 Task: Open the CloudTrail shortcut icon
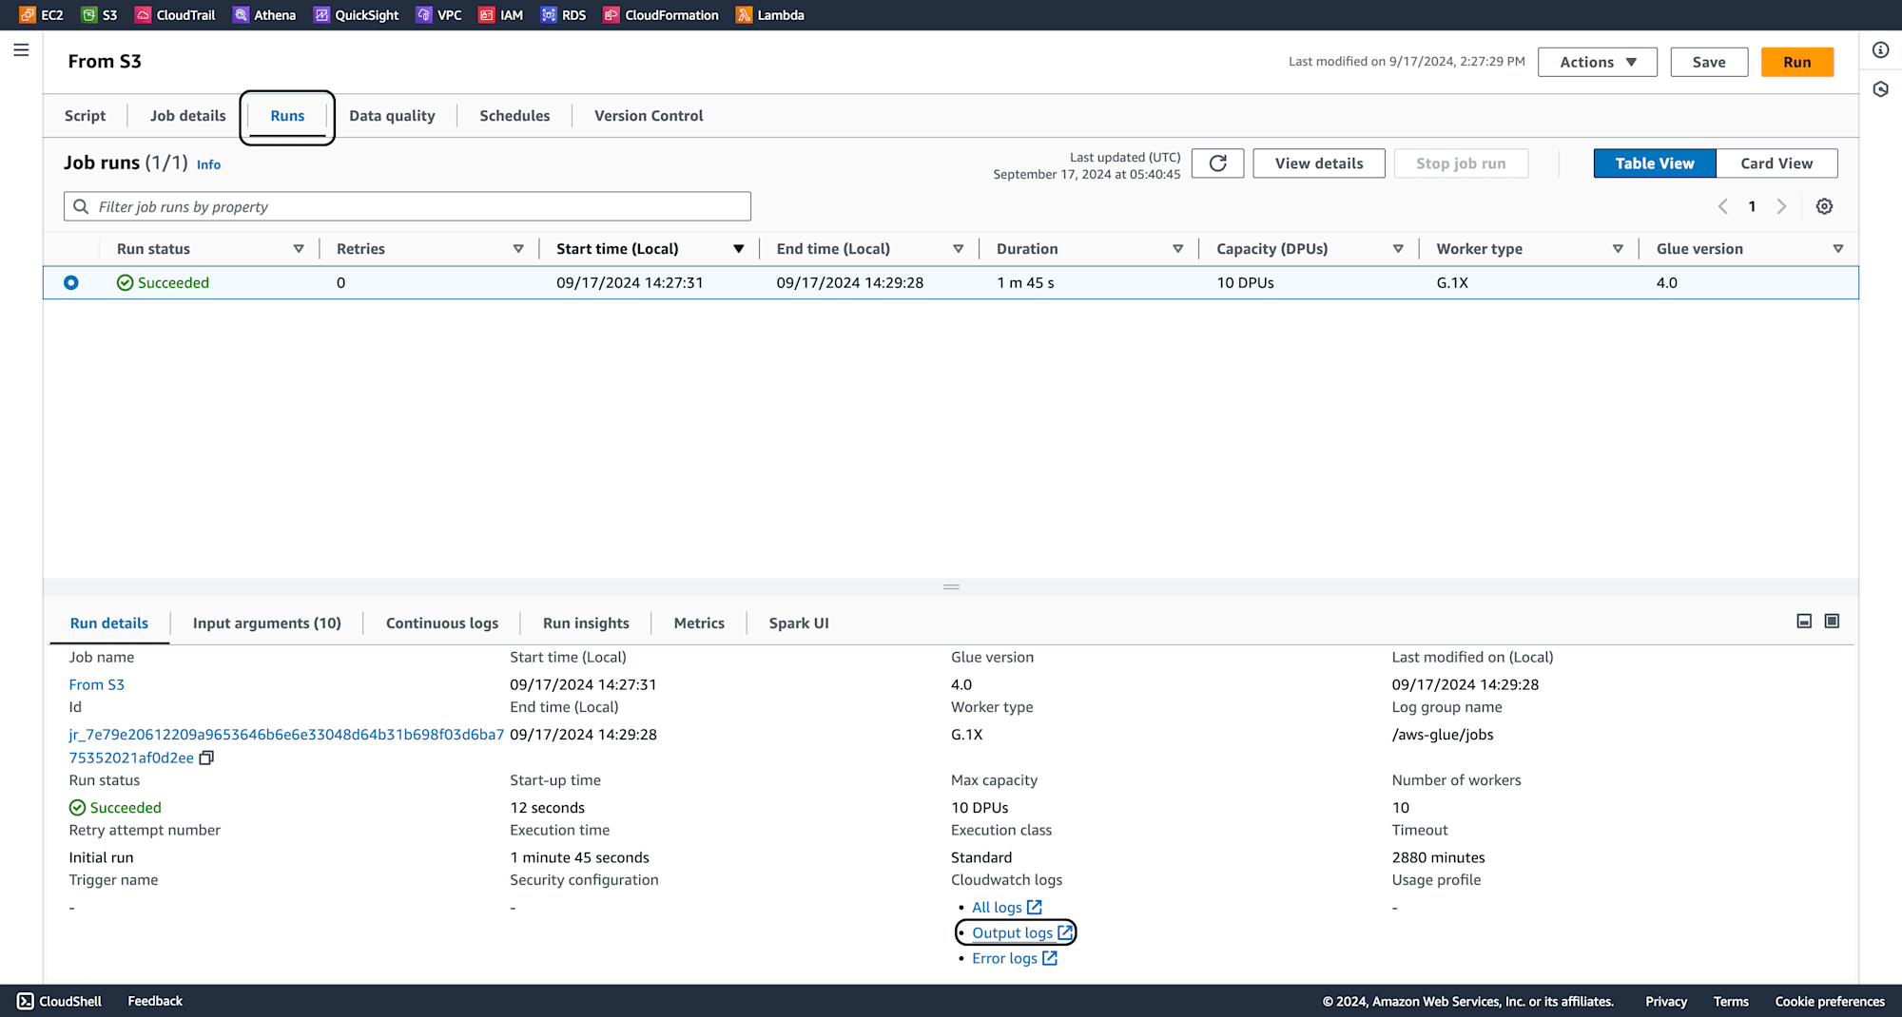[x=143, y=15]
